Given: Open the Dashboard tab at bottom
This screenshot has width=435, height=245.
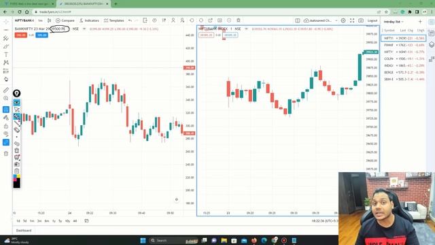Looking at the screenshot, I should point(24,231).
